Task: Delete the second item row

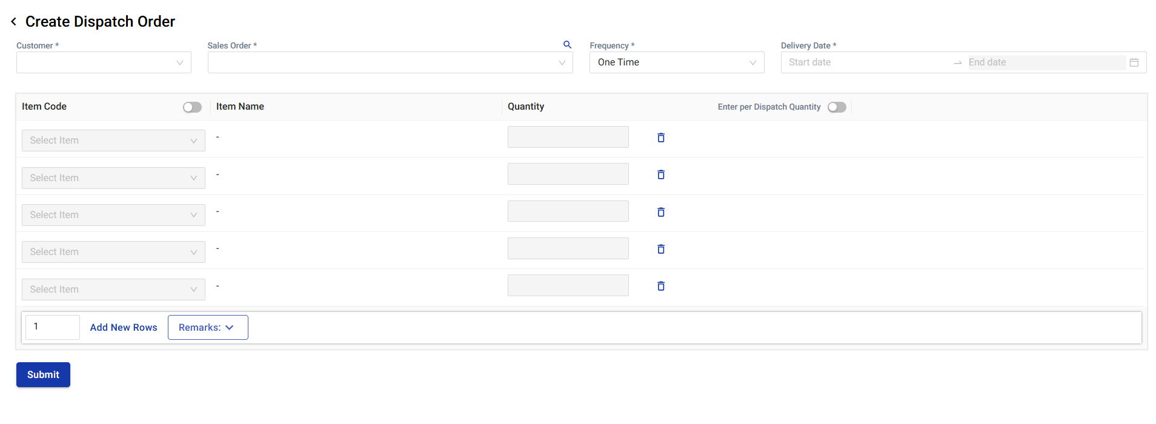Action: pos(661,175)
